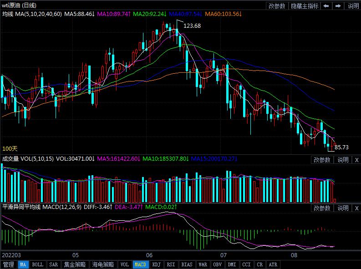The image size is (361, 269).
Task: Click the right arrow navigation icon
Action: (338, 6)
